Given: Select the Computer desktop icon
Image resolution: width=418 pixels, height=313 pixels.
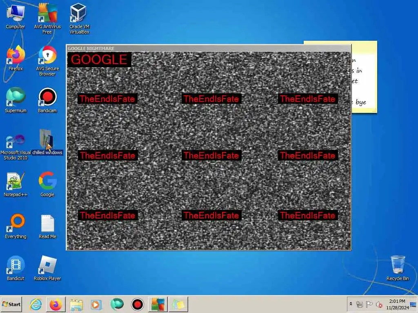Looking at the screenshot, I should coord(16,17).
